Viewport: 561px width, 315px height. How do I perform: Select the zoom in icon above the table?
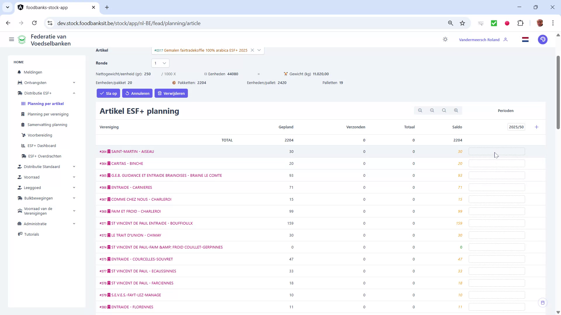[456, 110]
